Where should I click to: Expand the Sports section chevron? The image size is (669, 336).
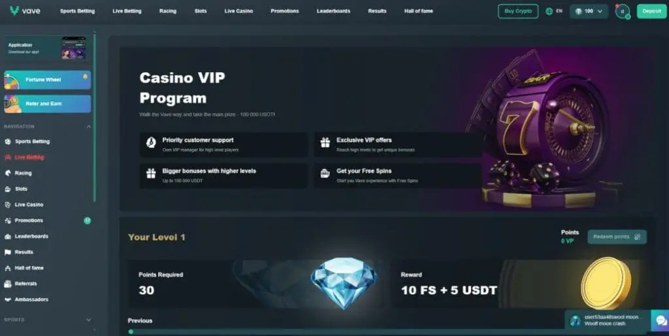tap(88, 320)
